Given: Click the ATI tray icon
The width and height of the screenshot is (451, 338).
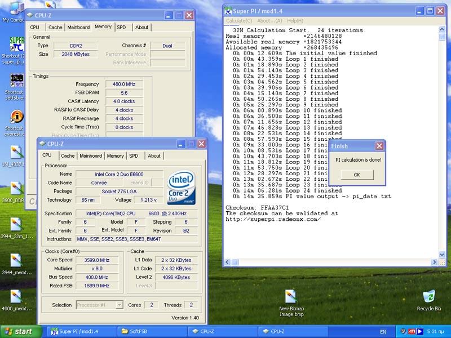Looking at the screenshot, I should [x=411, y=331].
